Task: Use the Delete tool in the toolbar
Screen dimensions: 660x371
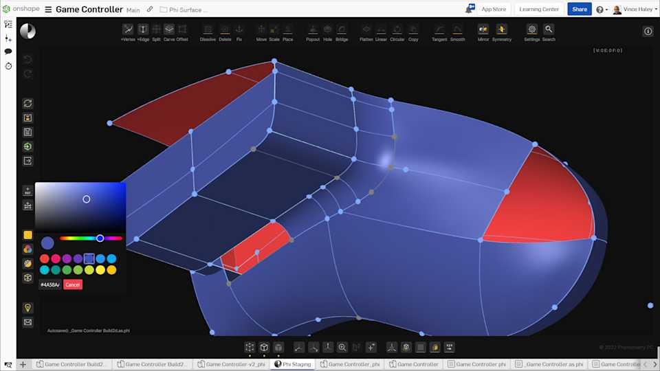Action: pos(225,32)
